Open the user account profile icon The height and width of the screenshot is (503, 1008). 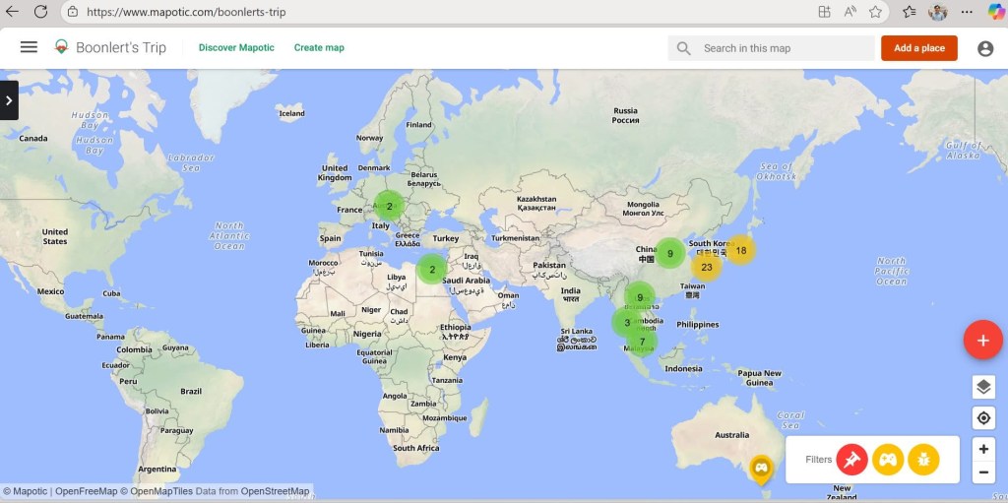[x=984, y=48]
